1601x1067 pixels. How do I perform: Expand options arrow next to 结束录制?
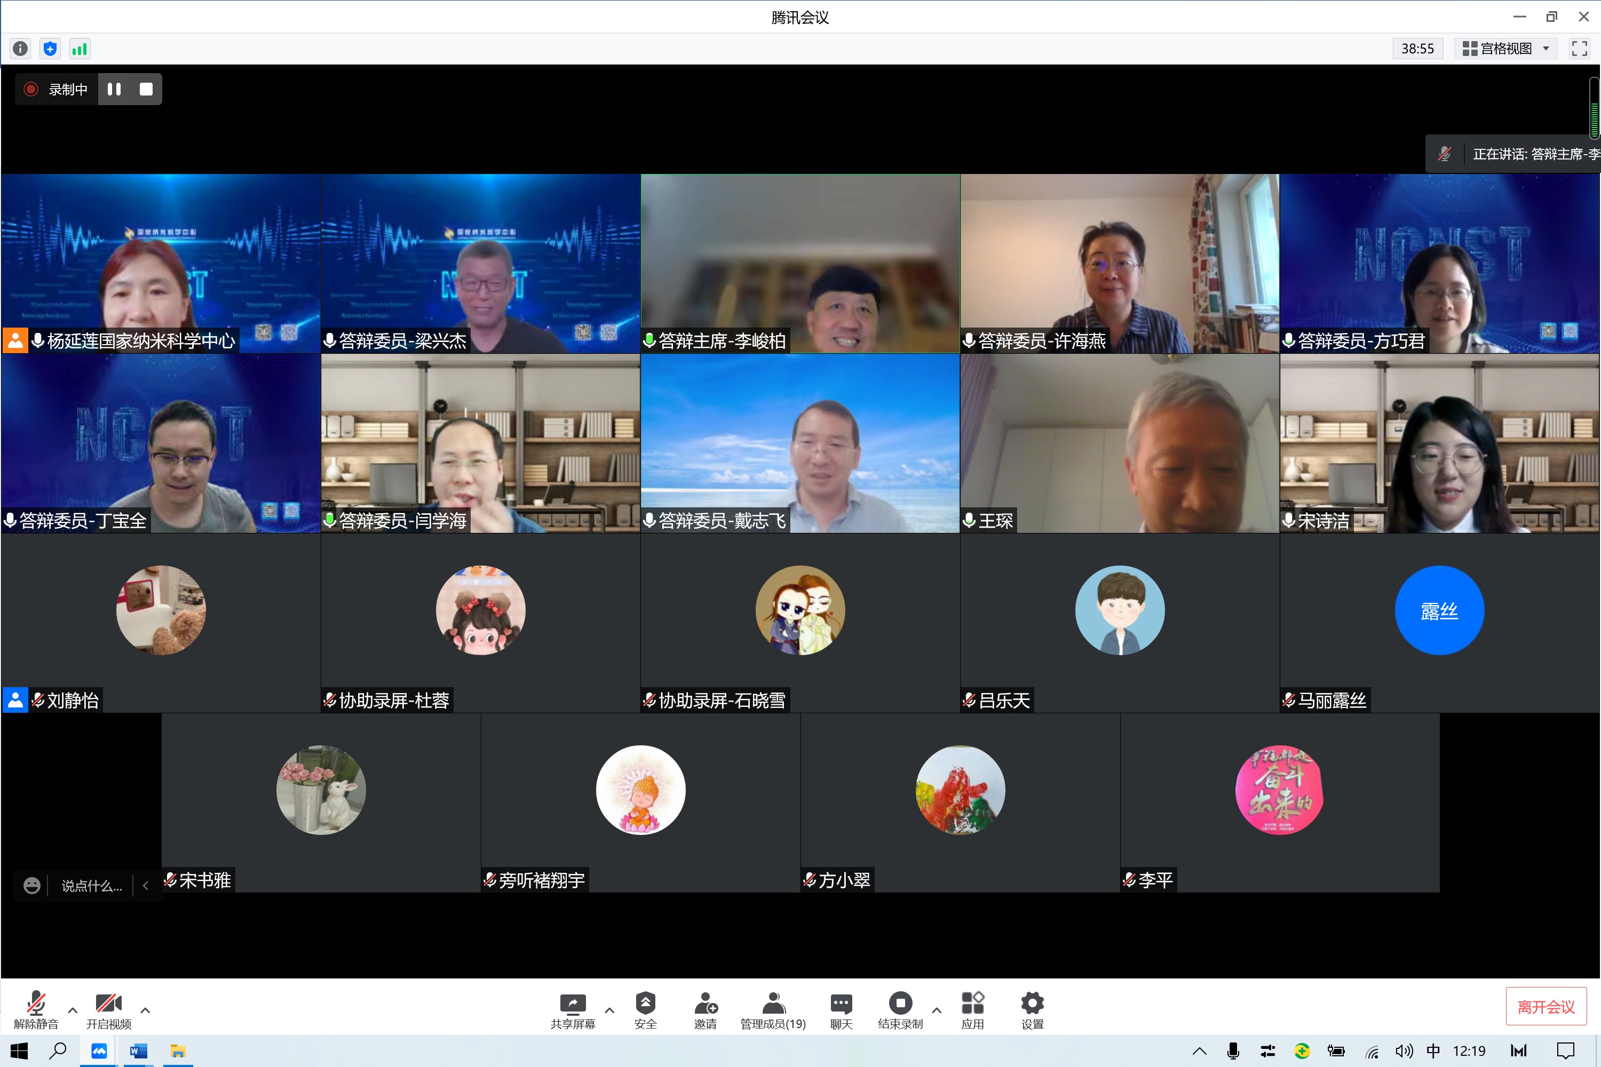pos(937,1010)
